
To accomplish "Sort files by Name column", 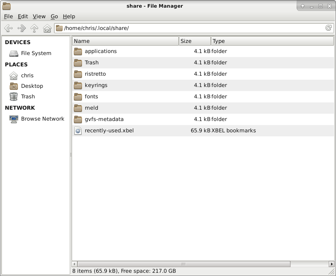I will [125, 41].
